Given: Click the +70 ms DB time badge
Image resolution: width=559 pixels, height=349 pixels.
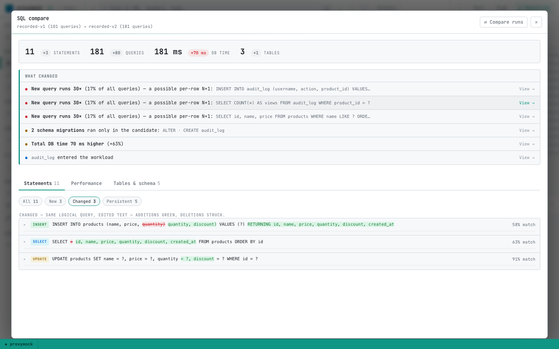Looking at the screenshot, I should click(x=198, y=53).
